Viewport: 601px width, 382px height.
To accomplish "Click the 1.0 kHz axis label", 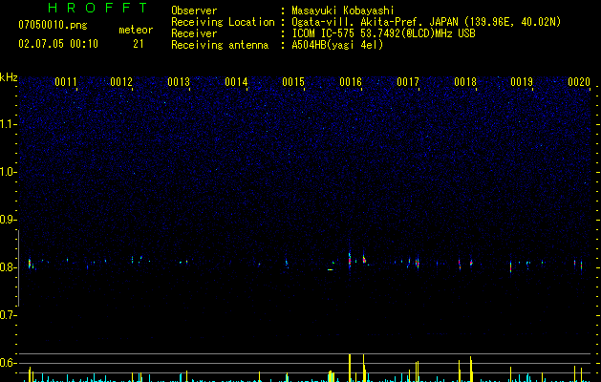I will 9,172.
